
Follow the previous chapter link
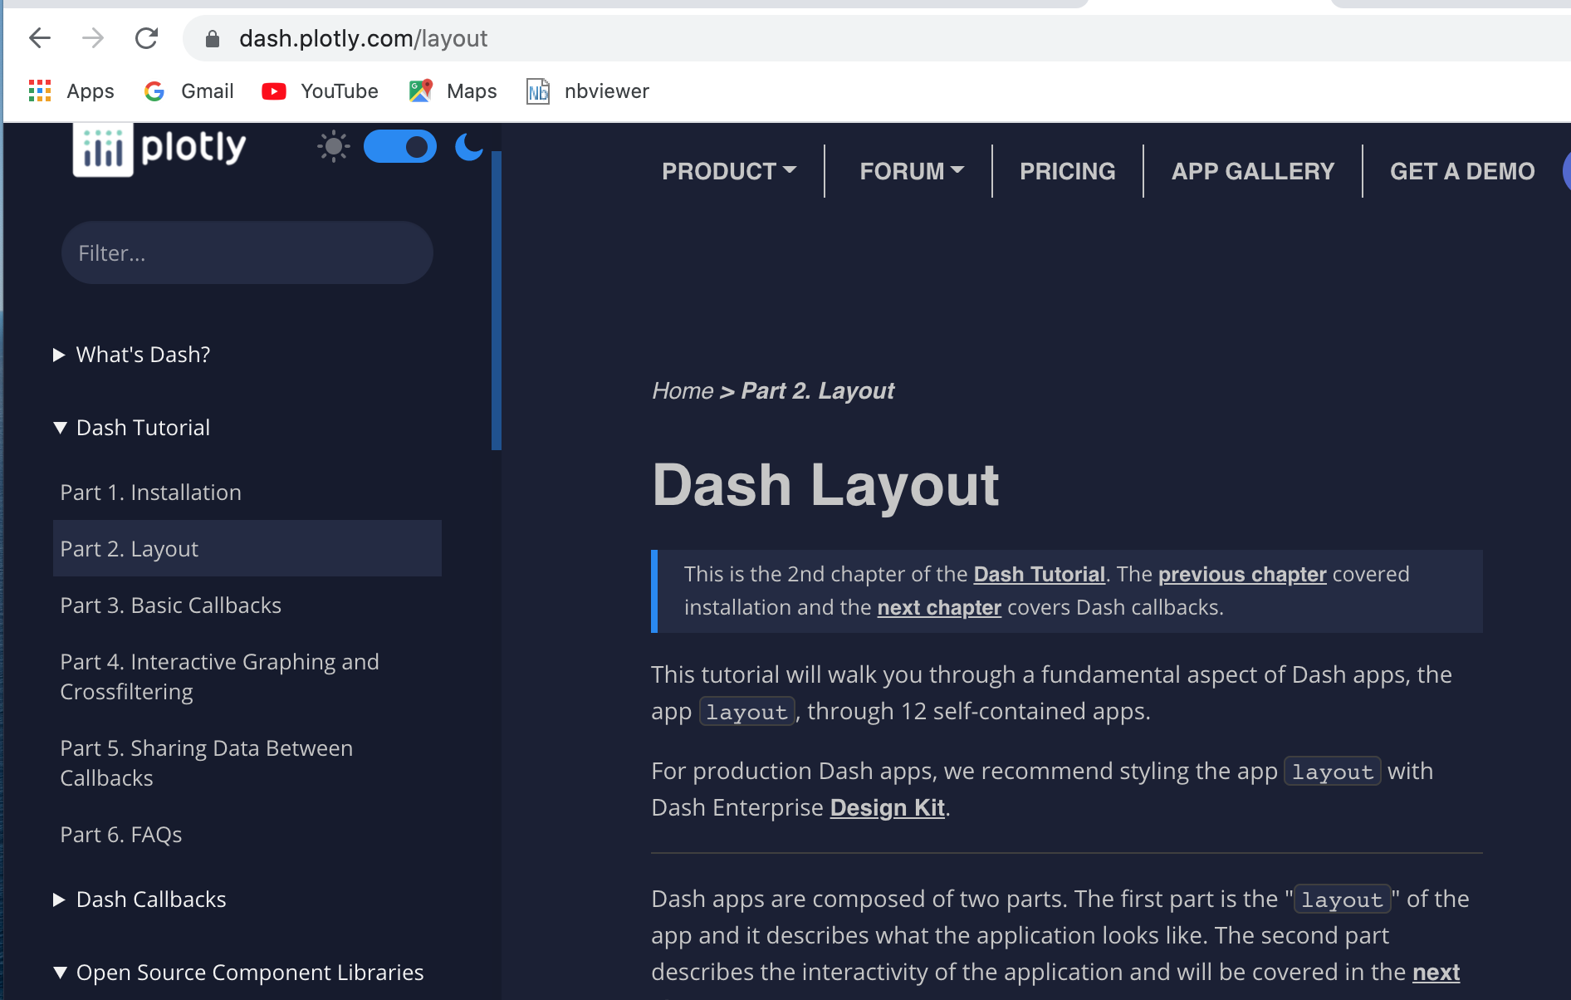point(1242,574)
